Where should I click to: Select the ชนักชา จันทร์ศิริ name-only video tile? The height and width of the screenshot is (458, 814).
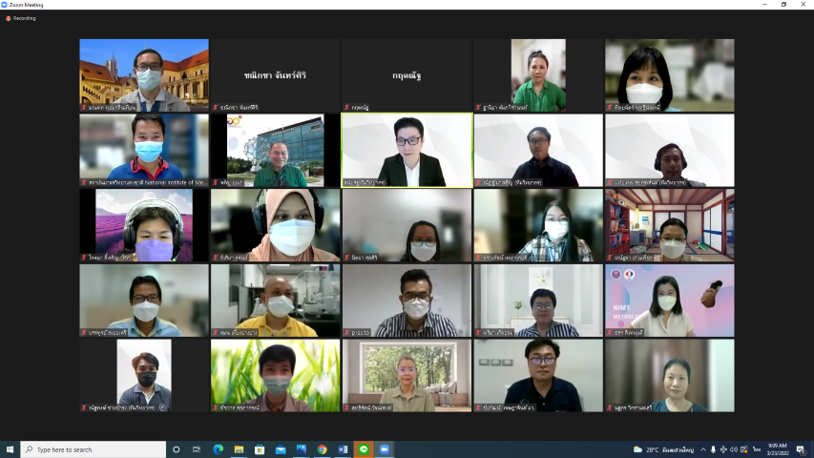tap(275, 75)
